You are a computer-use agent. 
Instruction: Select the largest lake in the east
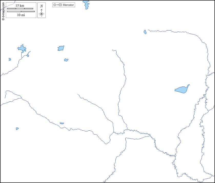pos(182,90)
